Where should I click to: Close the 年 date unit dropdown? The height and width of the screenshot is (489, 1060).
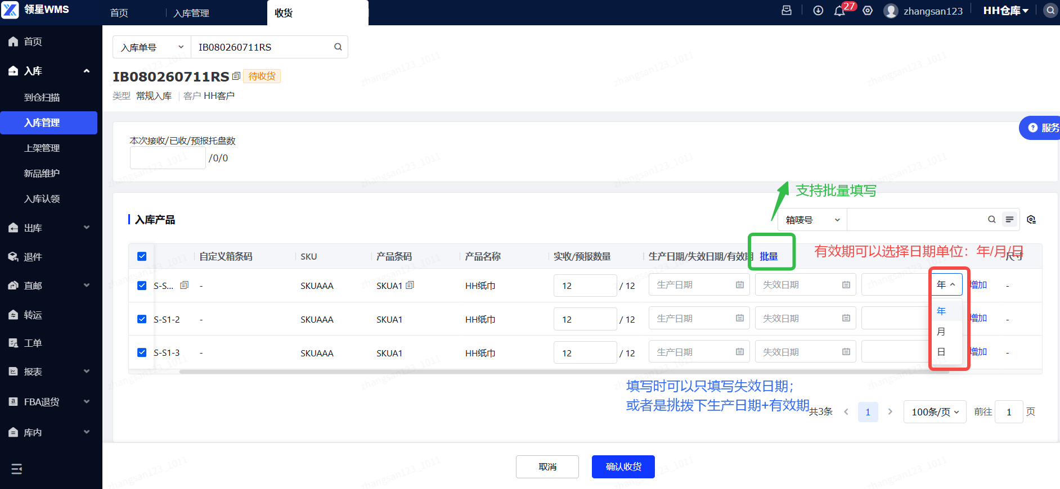946,285
